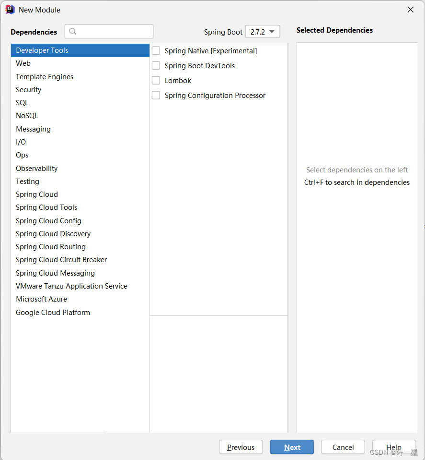Open the Testing category
Screen dimensions: 425x460
coord(80,182)
